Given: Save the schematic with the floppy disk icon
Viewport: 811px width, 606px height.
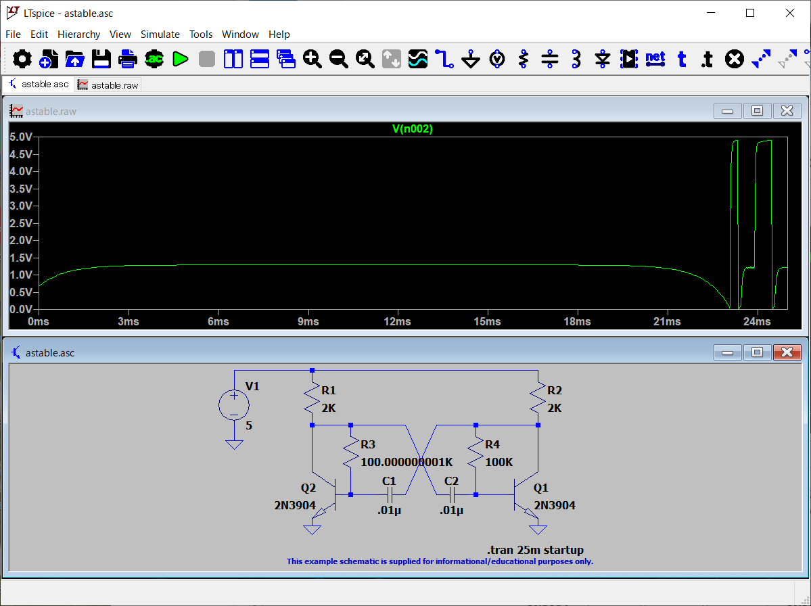Looking at the screenshot, I should click(x=101, y=60).
